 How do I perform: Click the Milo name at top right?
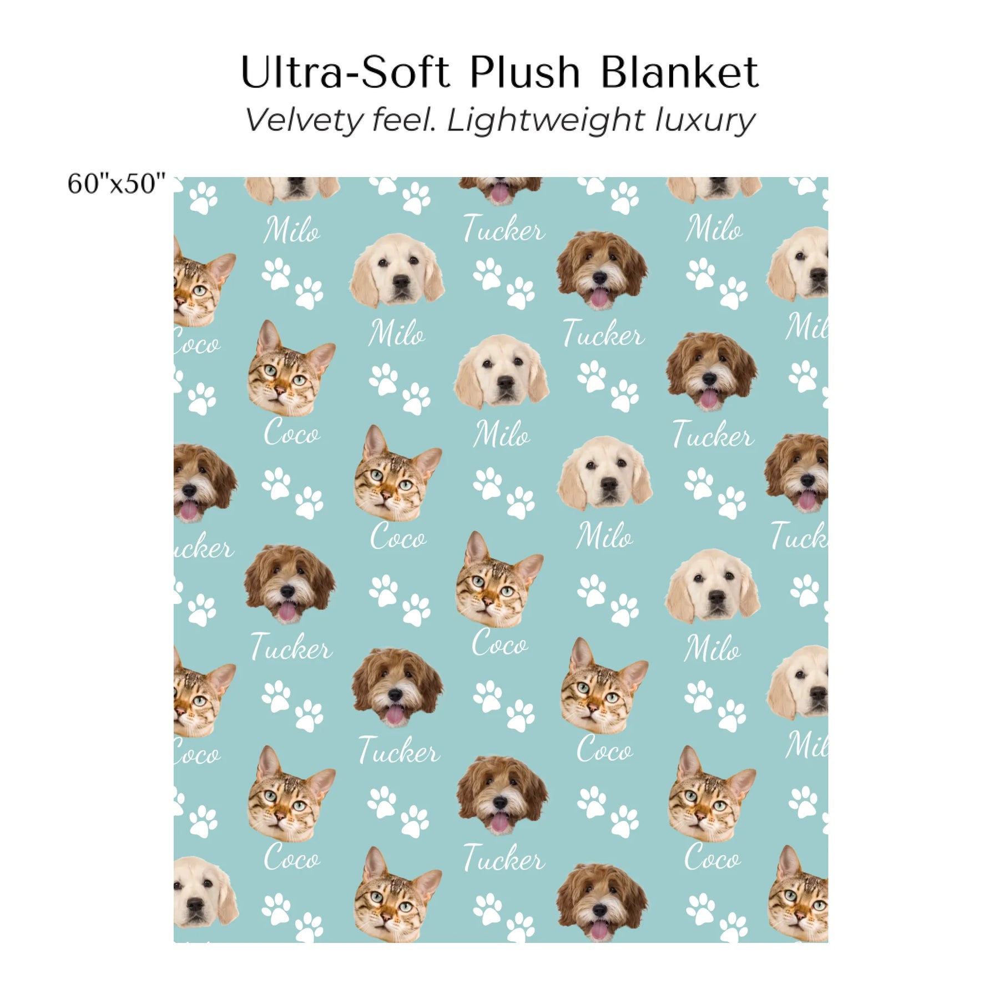714,228
